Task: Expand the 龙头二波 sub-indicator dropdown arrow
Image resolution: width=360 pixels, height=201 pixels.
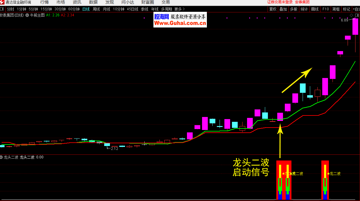Action: tap(2, 157)
